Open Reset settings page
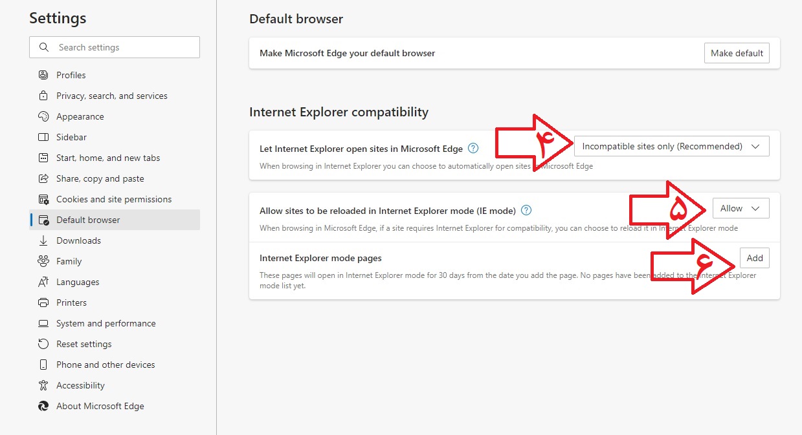The image size is (802, 435). (x=115, y=344)
